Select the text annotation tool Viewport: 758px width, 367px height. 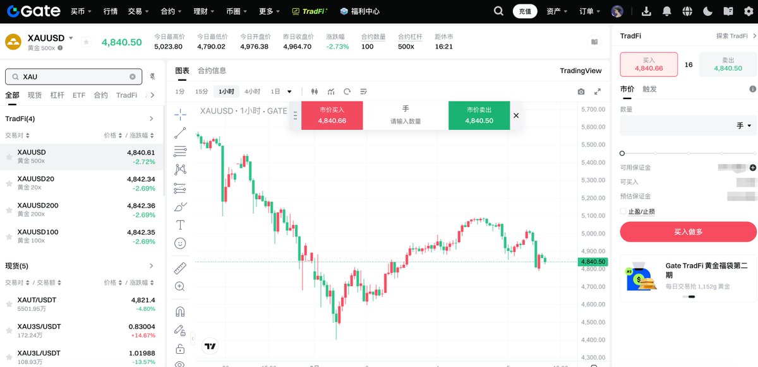(x=180, y=224)
